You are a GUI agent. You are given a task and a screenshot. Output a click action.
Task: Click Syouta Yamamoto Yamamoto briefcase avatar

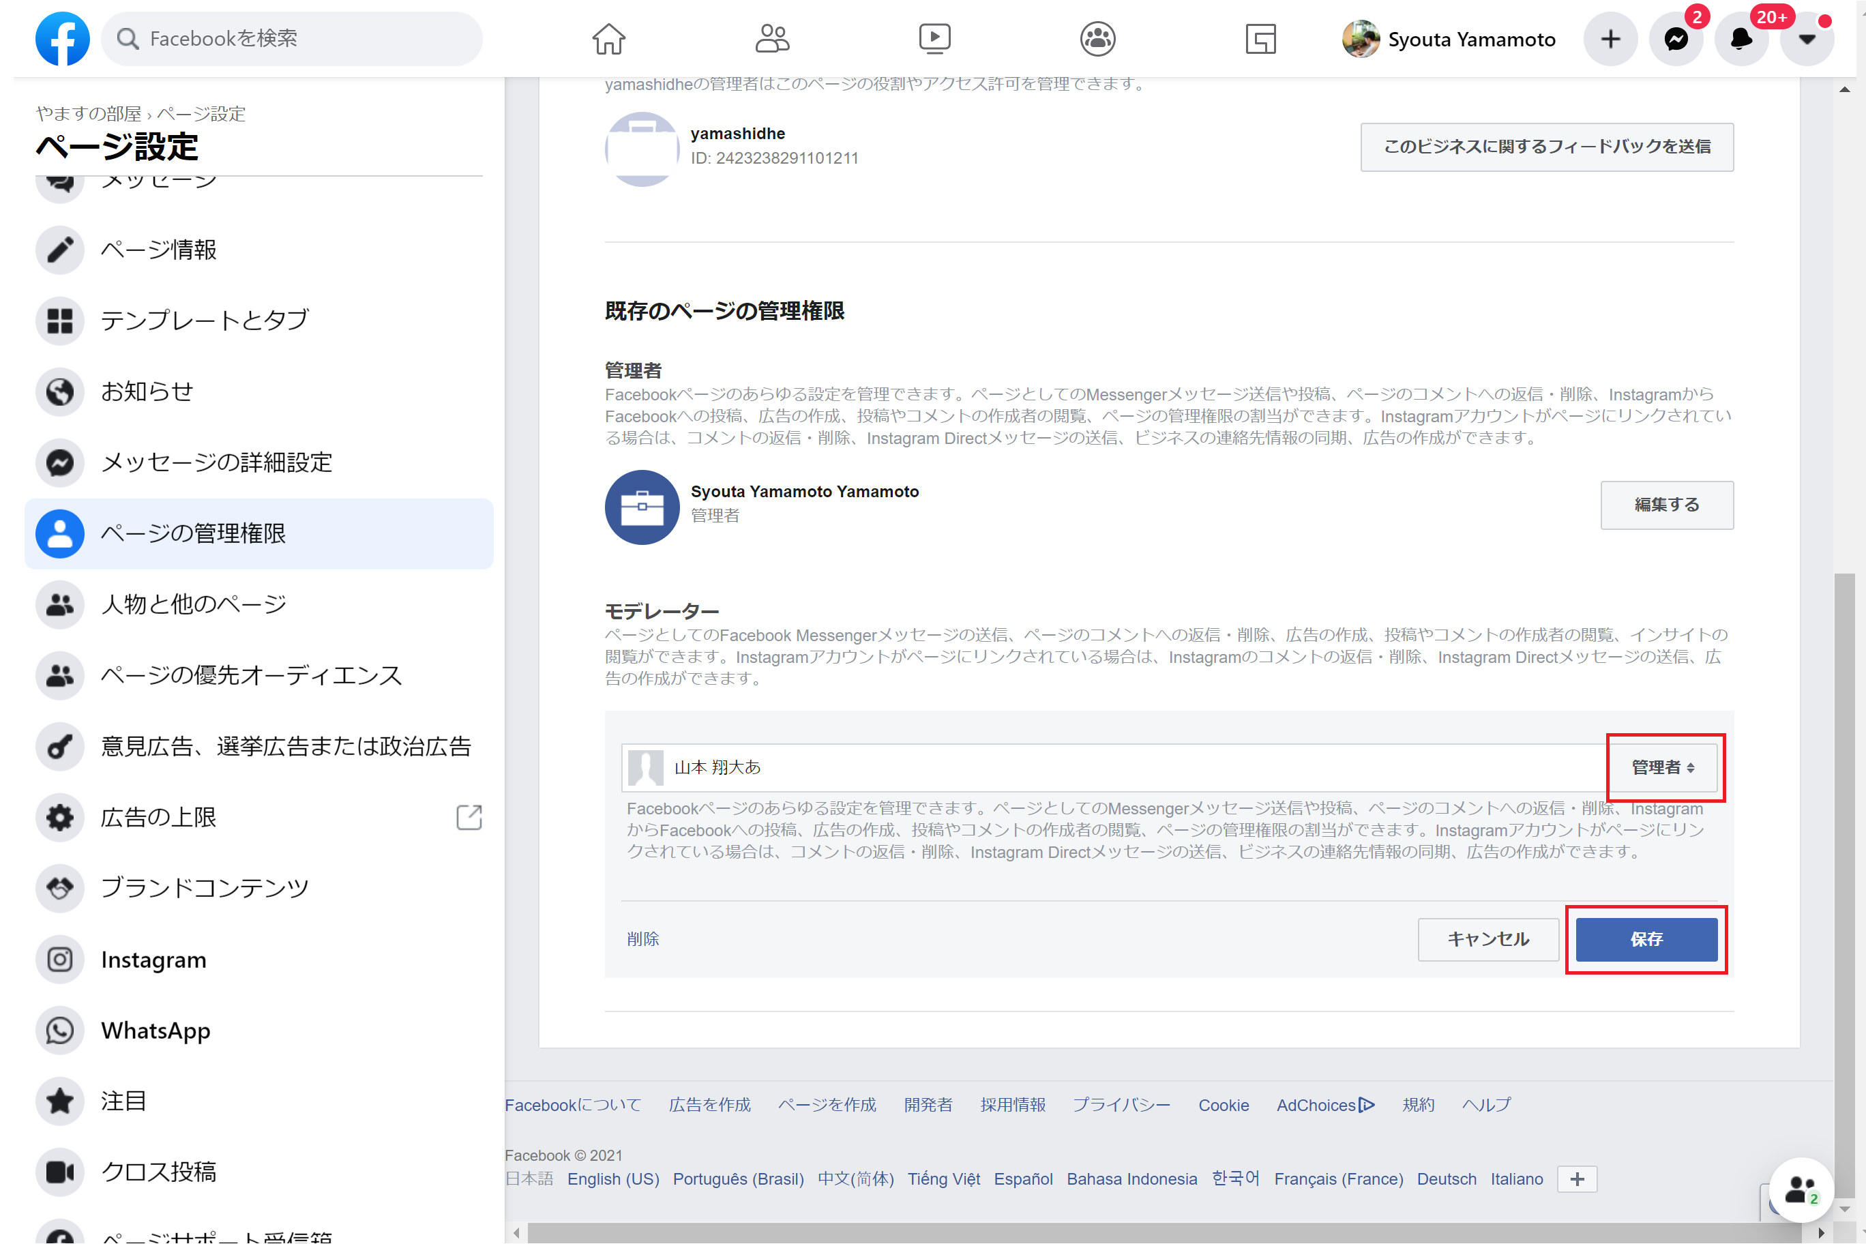(x=642, y=507)
